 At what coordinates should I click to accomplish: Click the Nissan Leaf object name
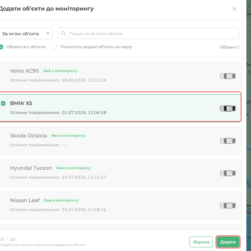(x=25, y=200)
